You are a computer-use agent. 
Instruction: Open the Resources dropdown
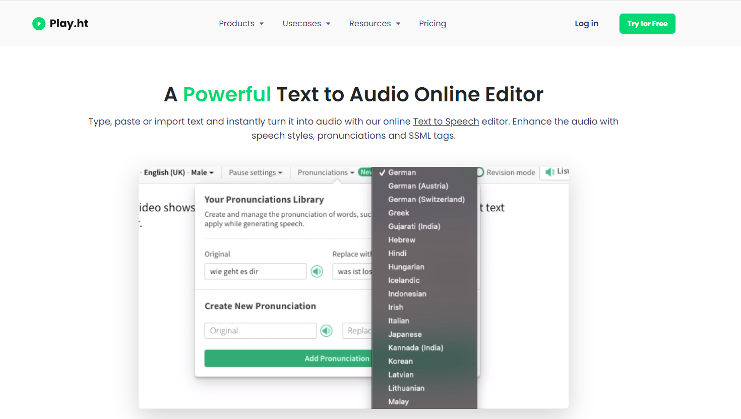click(375, 24)
